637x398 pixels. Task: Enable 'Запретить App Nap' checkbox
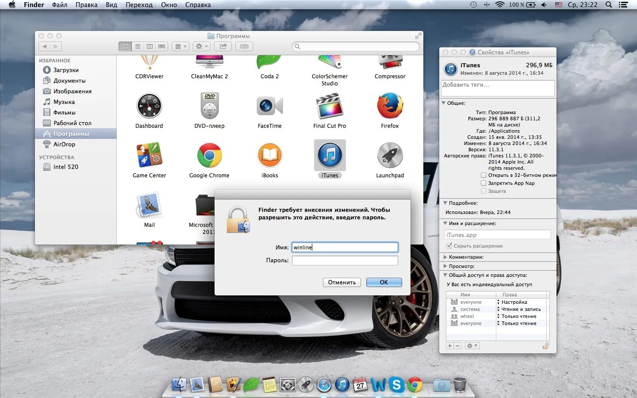click(484, 183)
